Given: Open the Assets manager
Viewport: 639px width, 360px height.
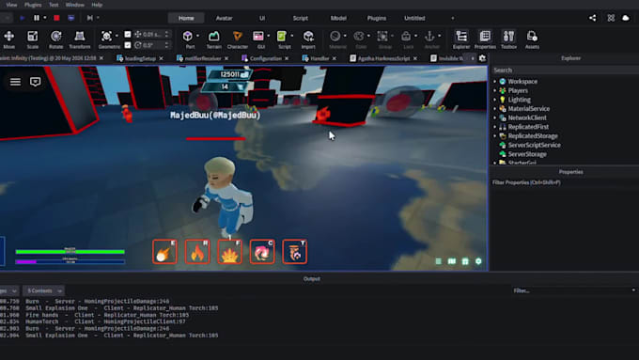Looking at the screenshot, I should tap(532, 39).
